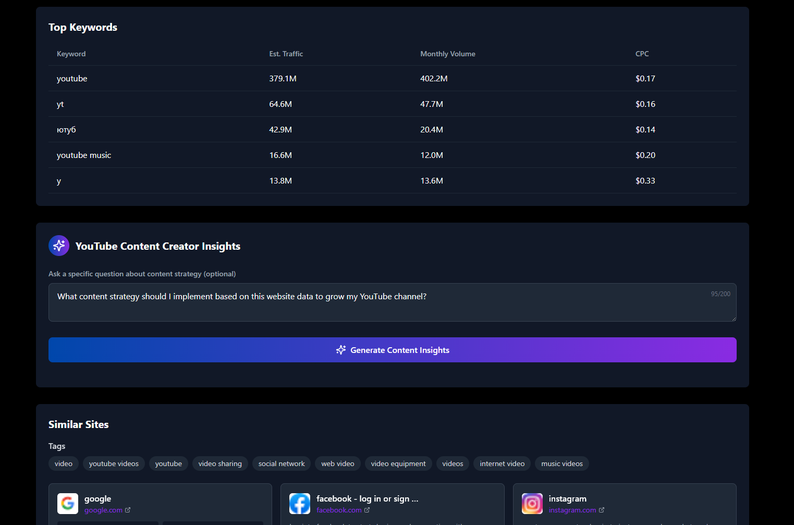Click the Instagram logo icon
This screenshot has width=794, height=525.
point(532,504)
